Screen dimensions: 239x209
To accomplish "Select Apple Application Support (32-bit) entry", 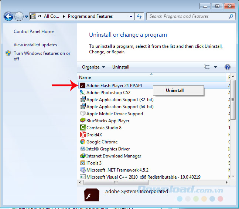I will 120,100.
